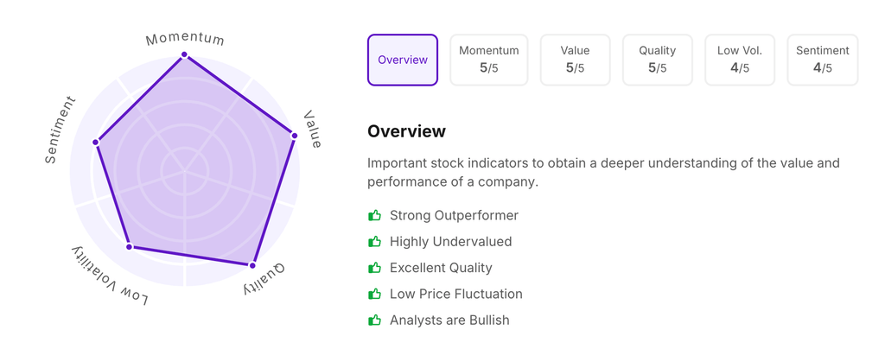Click the Value vertex dot on radar
The height and width of the screenshot is (349, 885).
click(x=294, y=135)
